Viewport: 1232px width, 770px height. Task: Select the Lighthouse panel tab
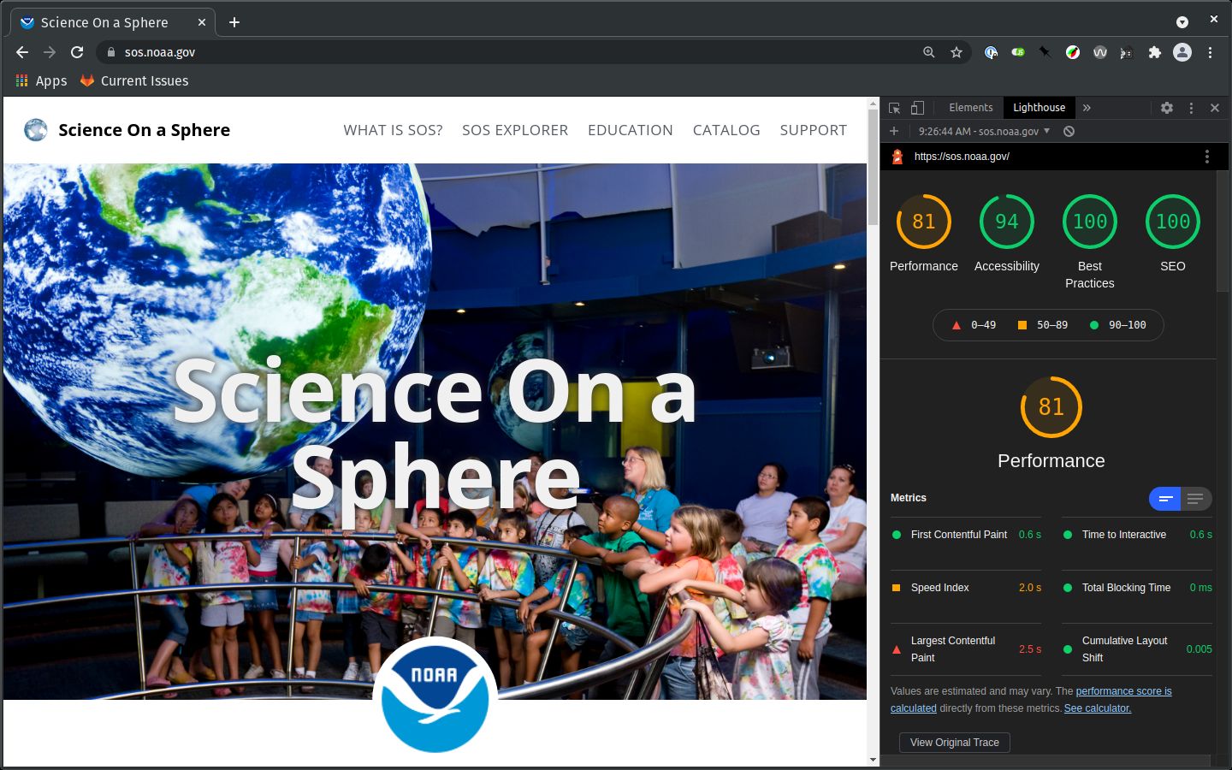click(x=1039, y=108)
